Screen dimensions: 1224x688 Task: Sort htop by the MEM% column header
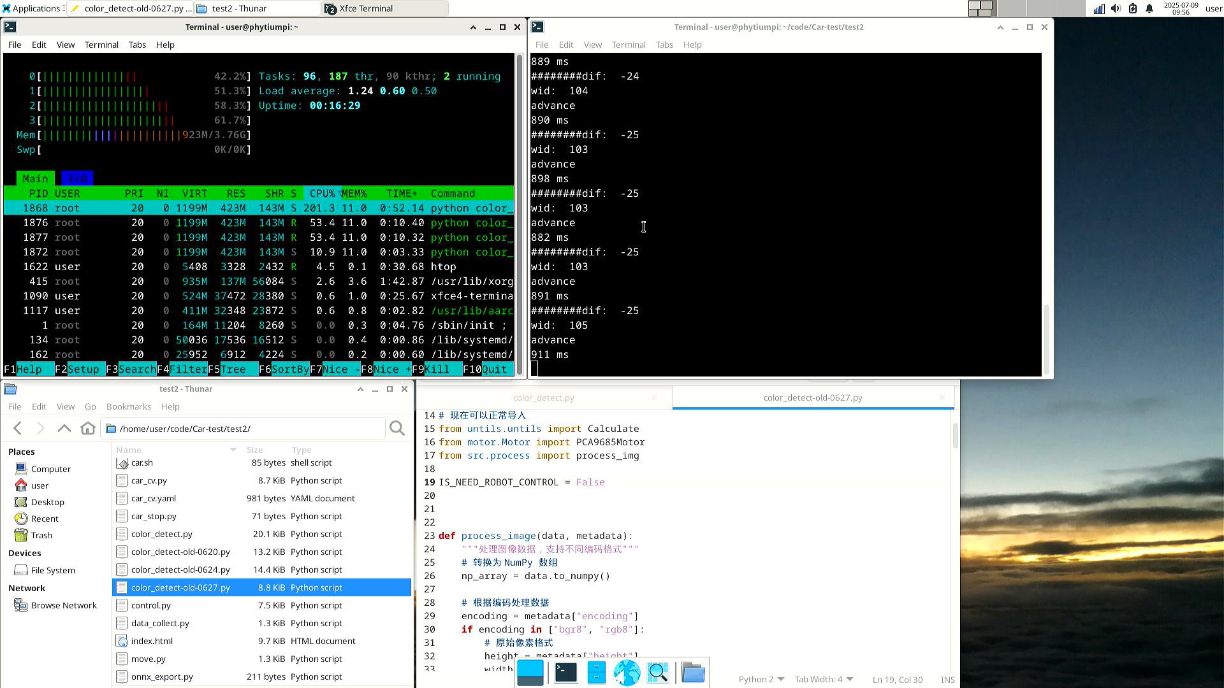tap(354, 194)
